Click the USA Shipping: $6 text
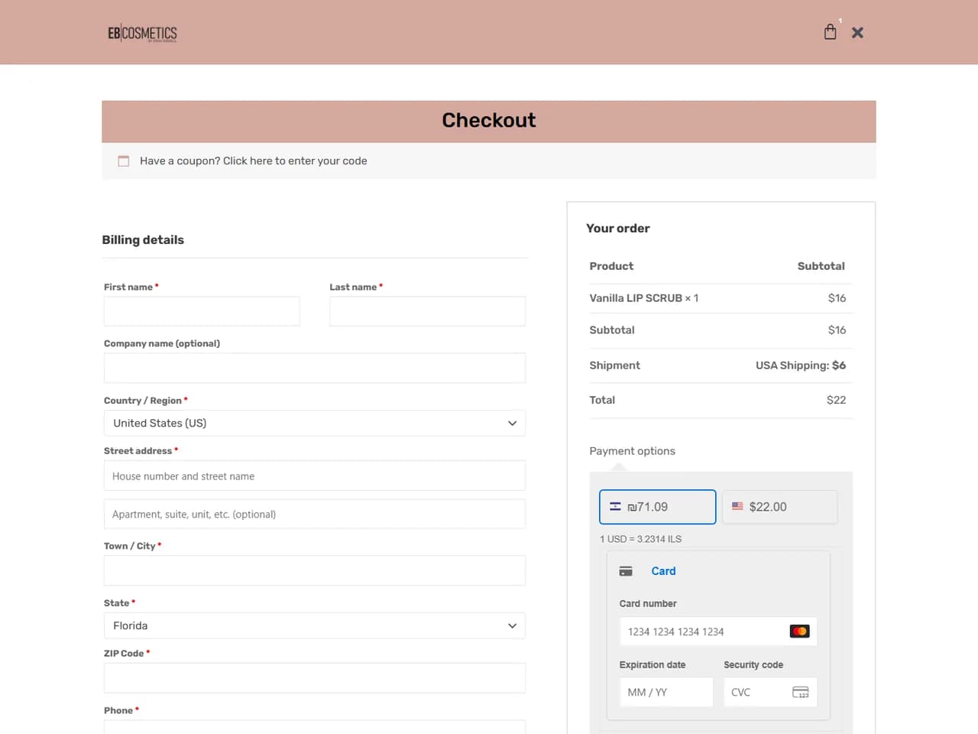 pos(801,365)
